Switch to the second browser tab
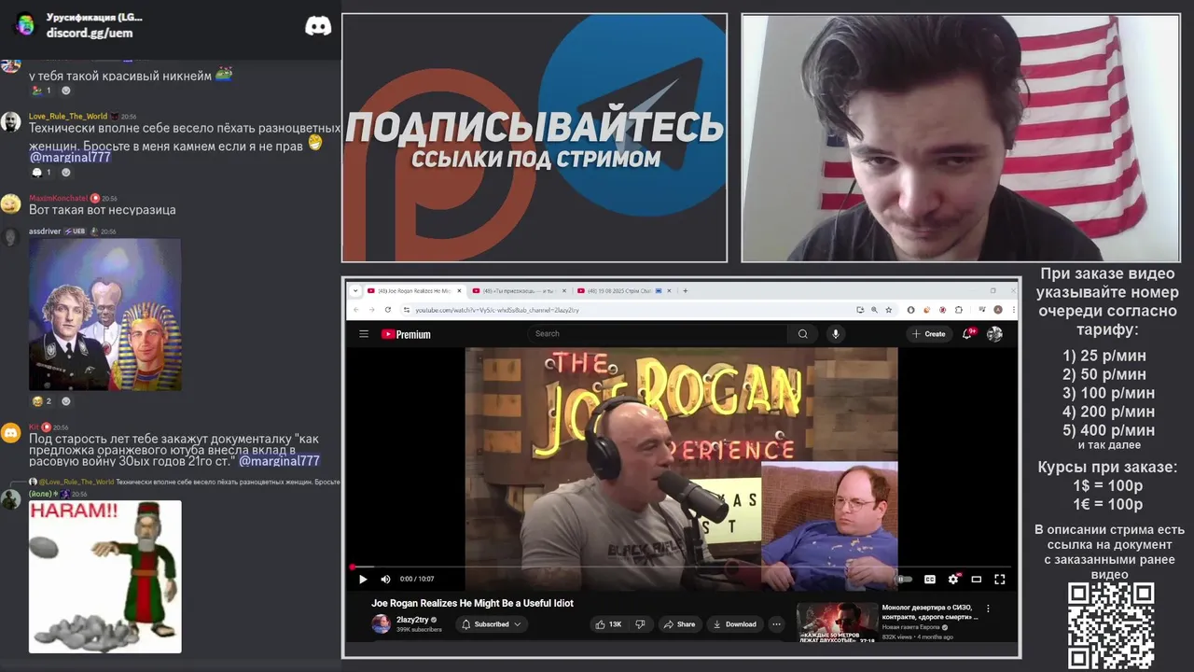This screenshot has width=1194, height=672. [x=520, y=291]
